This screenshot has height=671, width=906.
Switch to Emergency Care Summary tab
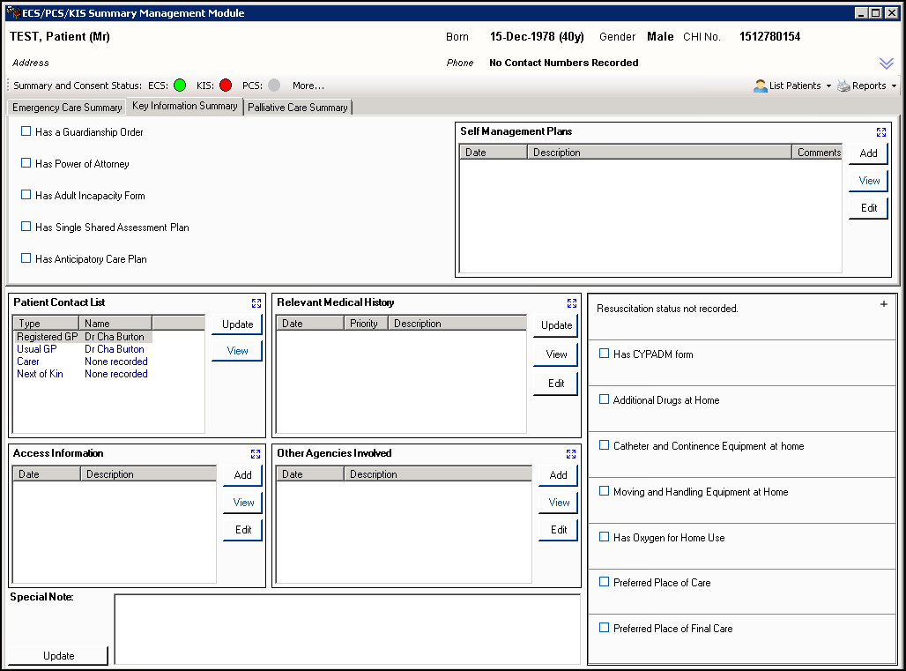click(67, 108)
